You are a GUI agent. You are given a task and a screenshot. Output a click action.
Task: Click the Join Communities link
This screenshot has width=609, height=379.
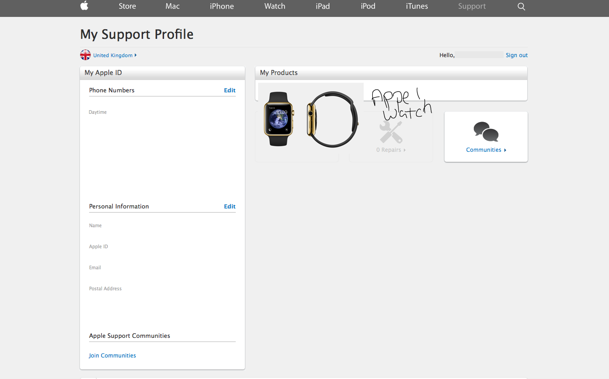[x=112, y=356]
